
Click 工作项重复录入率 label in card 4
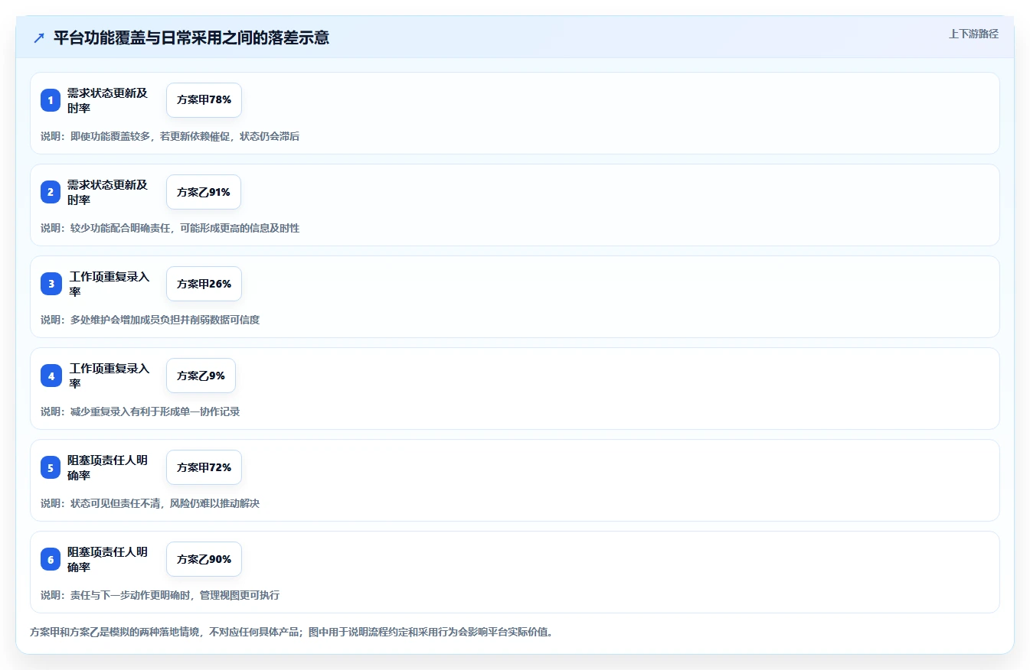(110, 376)
